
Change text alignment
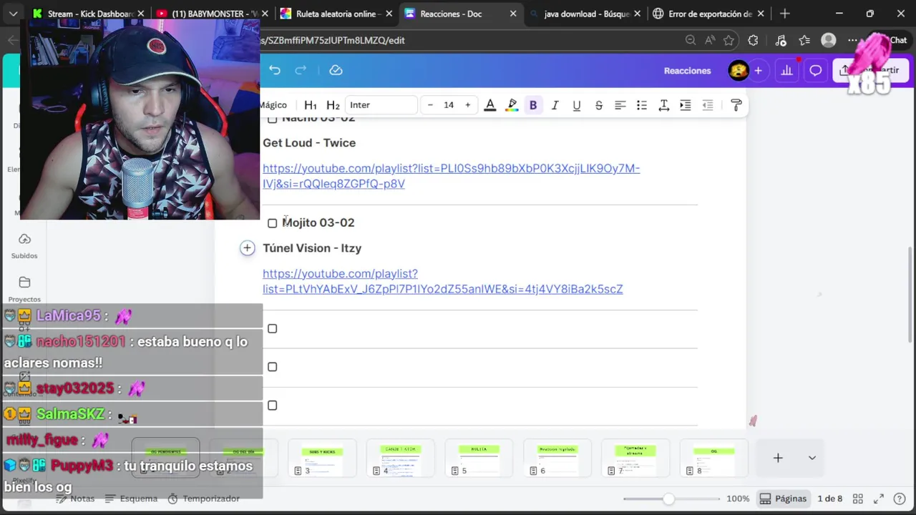coord(620,105)
